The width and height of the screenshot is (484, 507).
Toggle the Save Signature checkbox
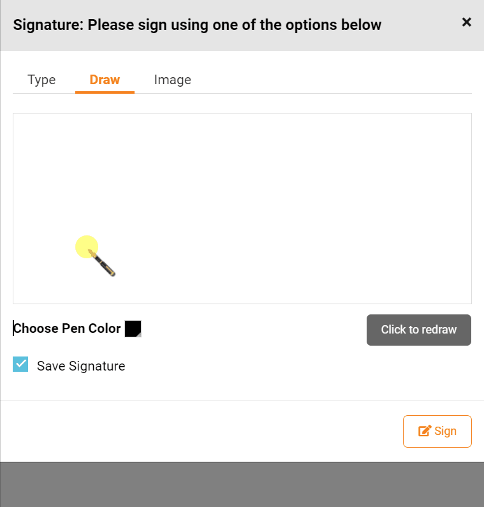click(20, 365)
